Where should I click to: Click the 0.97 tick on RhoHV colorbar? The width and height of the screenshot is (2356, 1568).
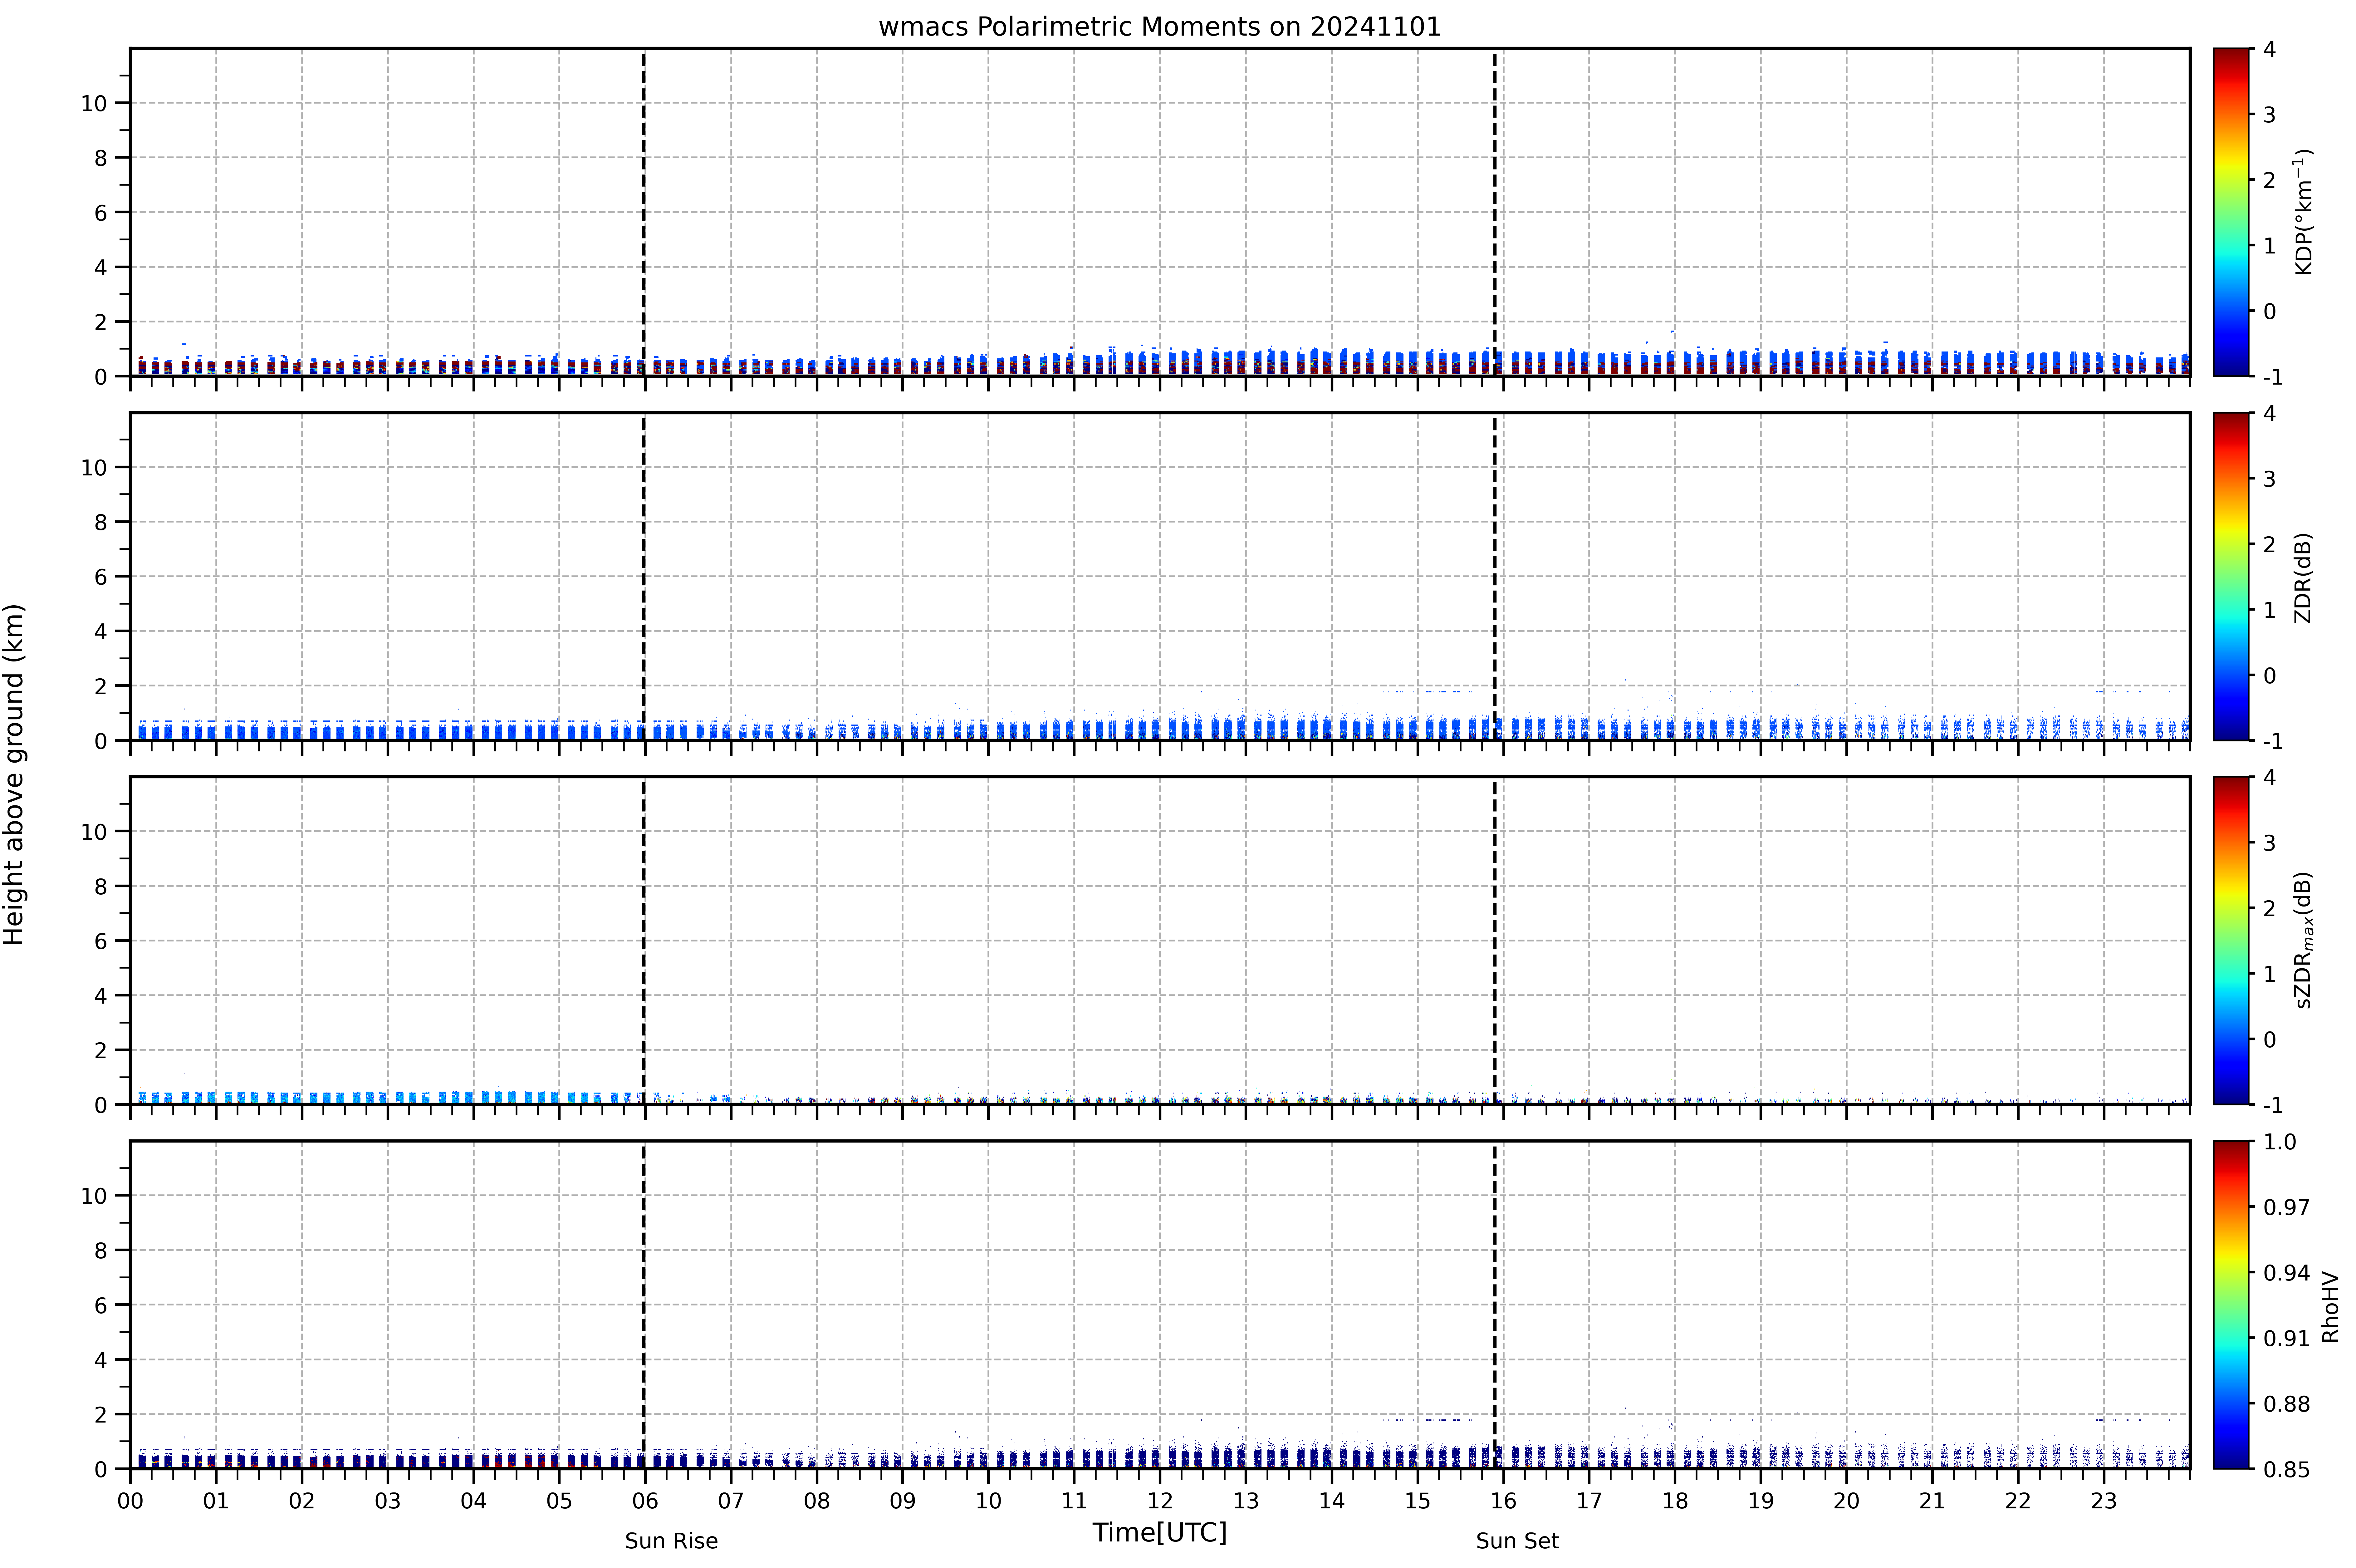click(2286, 1207)
